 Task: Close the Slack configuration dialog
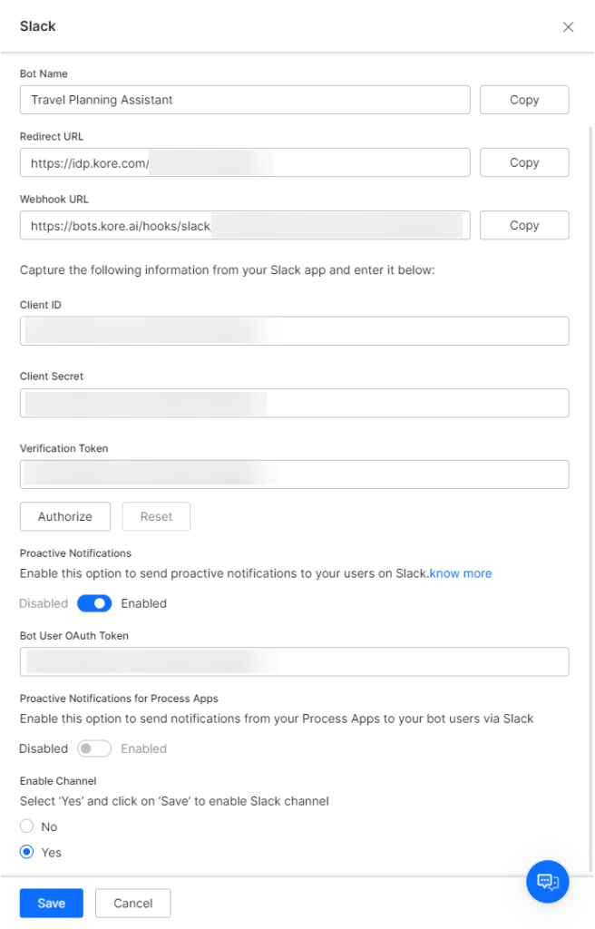click(569, 27)
